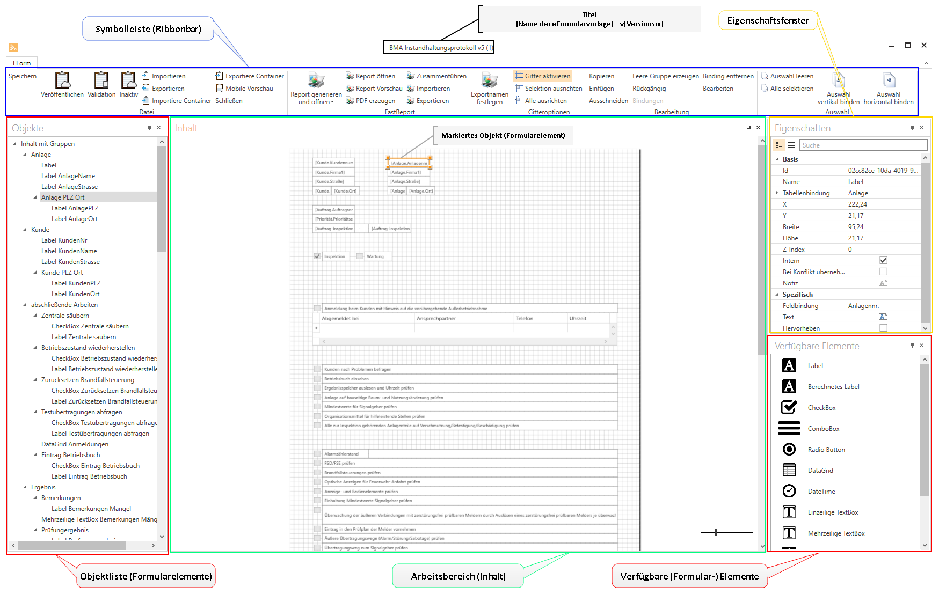Viewport: 939px width, 594px height.
Task: Click Auswahl leeren
Action: pyautogui.click(x=787, y=76)
